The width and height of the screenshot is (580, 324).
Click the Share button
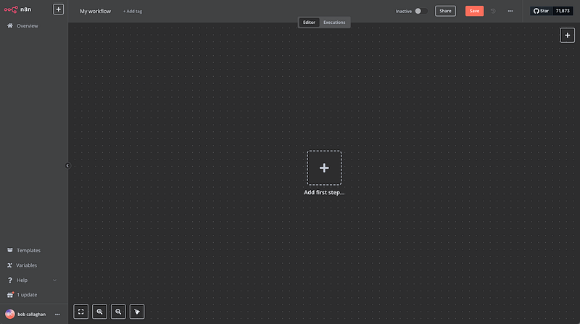(x=445, y=11)
